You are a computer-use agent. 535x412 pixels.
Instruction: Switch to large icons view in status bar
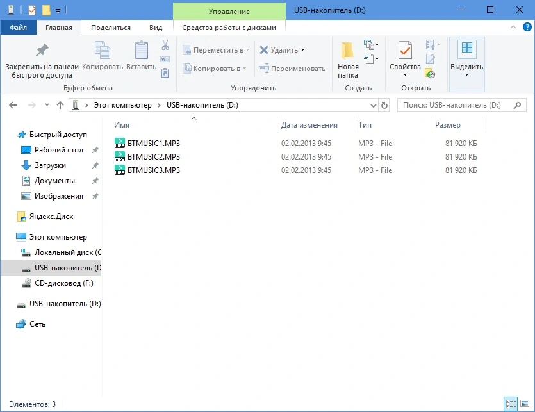pos(524,404)
